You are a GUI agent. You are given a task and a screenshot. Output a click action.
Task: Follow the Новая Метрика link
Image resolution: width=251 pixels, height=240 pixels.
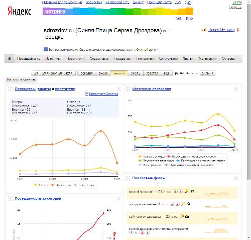pyautogui.click(x=221, y=30)
